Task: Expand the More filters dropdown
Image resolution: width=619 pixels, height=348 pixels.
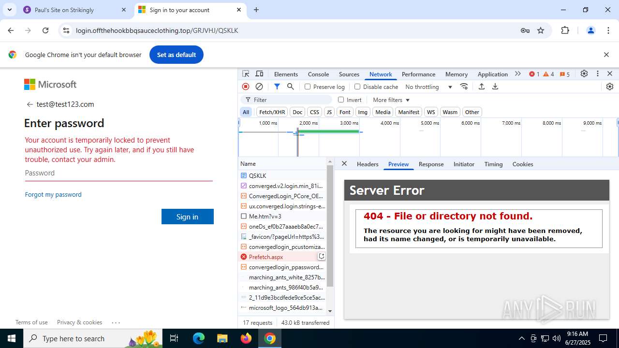Action: tap(391, 100)
